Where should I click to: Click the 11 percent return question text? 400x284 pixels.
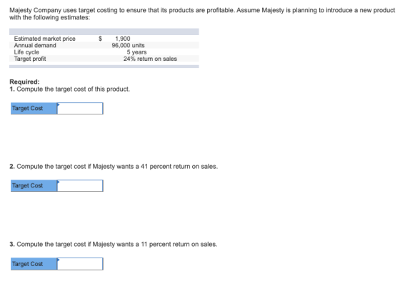(x=114, y=245)
